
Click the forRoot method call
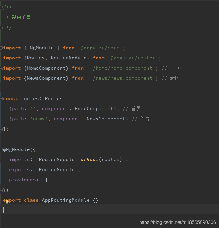click(x=88, y=160)
